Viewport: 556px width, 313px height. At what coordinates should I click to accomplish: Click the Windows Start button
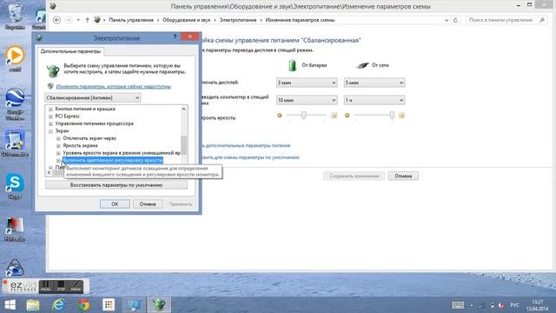pos(10,305)
